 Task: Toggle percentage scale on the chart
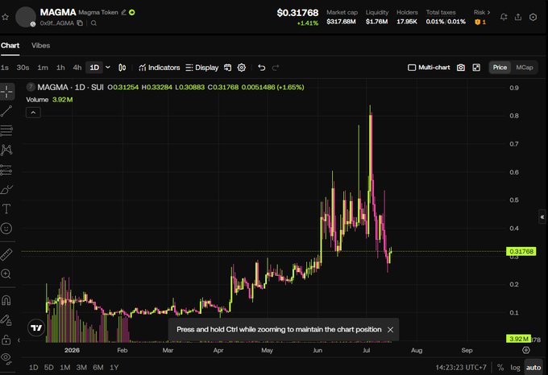point(500,367)
